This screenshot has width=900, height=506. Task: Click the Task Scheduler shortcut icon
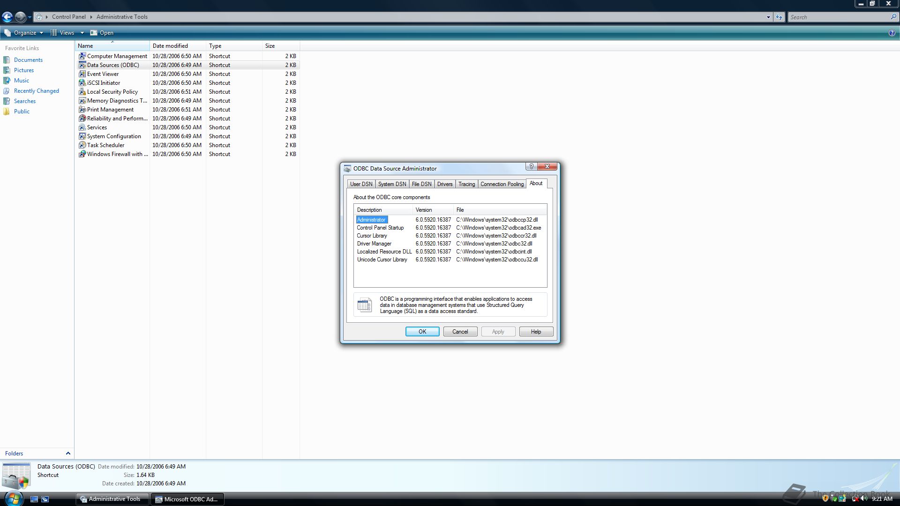coord(82,145)
